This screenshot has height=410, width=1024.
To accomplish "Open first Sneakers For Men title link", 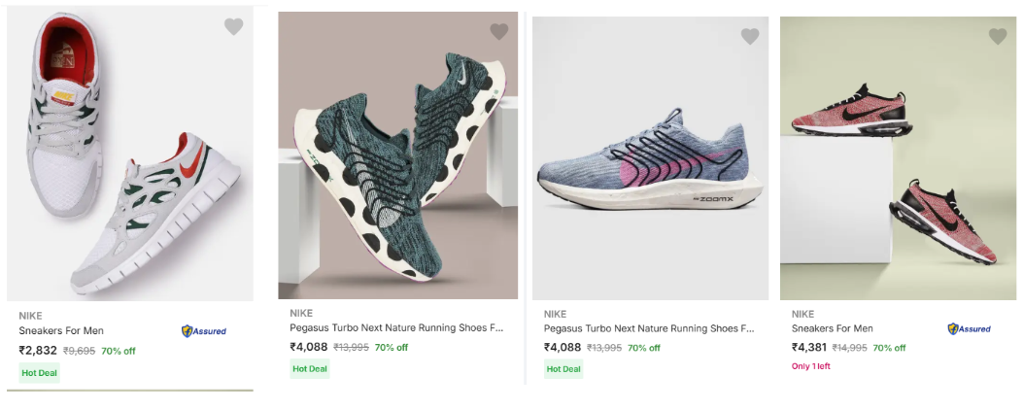I will 61,331.
